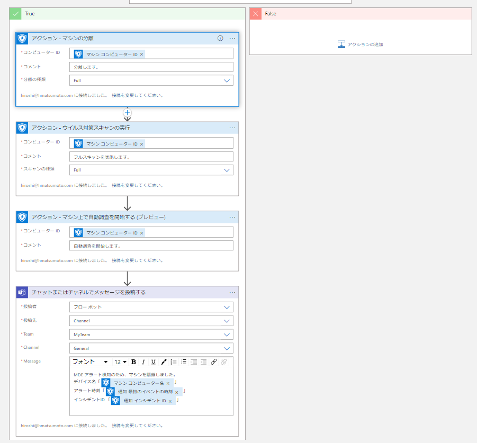The height and width of the screenshot is (443, 477).
Task: Toggle italic in message editor
Action: 143,362
